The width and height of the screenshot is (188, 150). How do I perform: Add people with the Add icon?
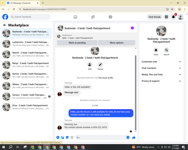click(x=90, y=64)
